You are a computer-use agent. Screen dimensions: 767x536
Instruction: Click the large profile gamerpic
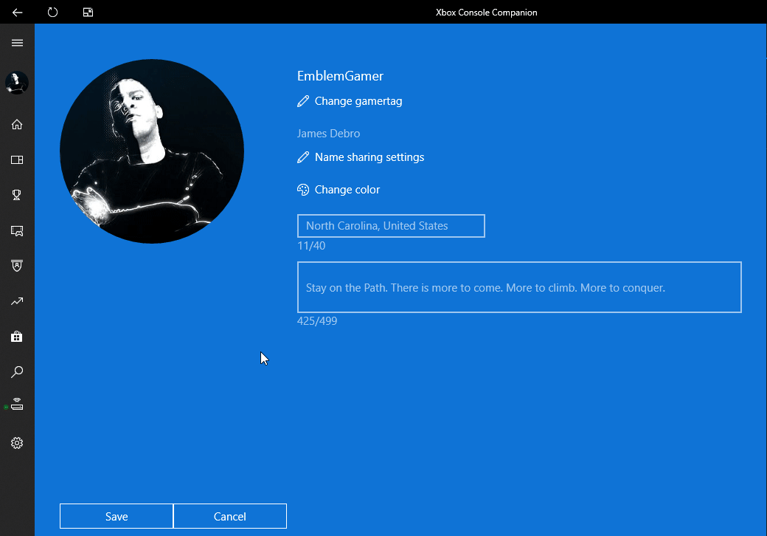[152, 151]
